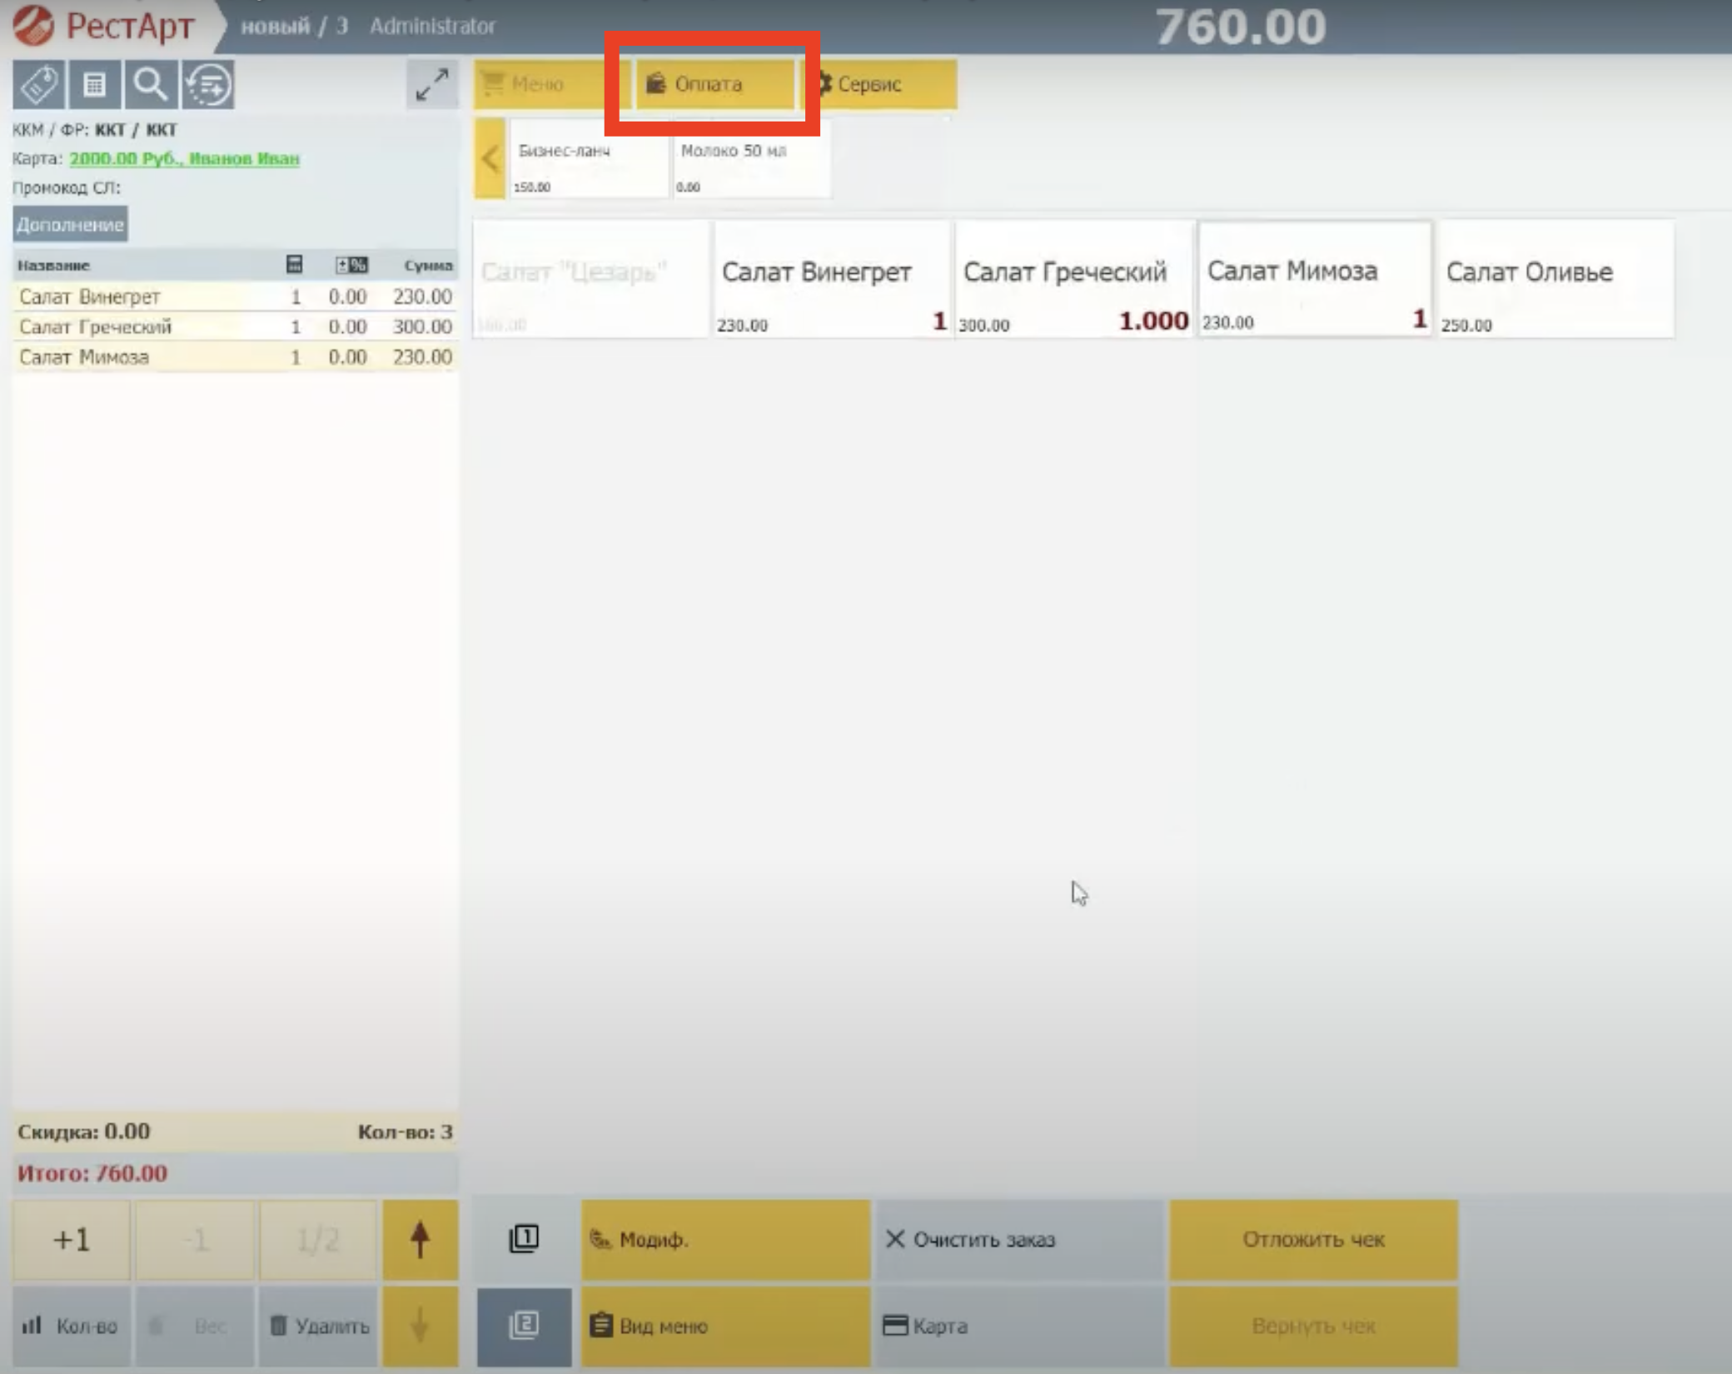
Task: Click the новый / 3 order label
Action: 294,27
